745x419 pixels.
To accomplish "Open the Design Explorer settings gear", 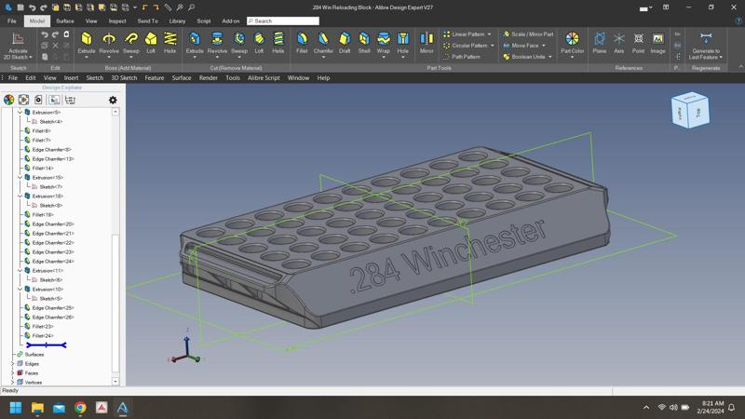I will pos(113,100).
